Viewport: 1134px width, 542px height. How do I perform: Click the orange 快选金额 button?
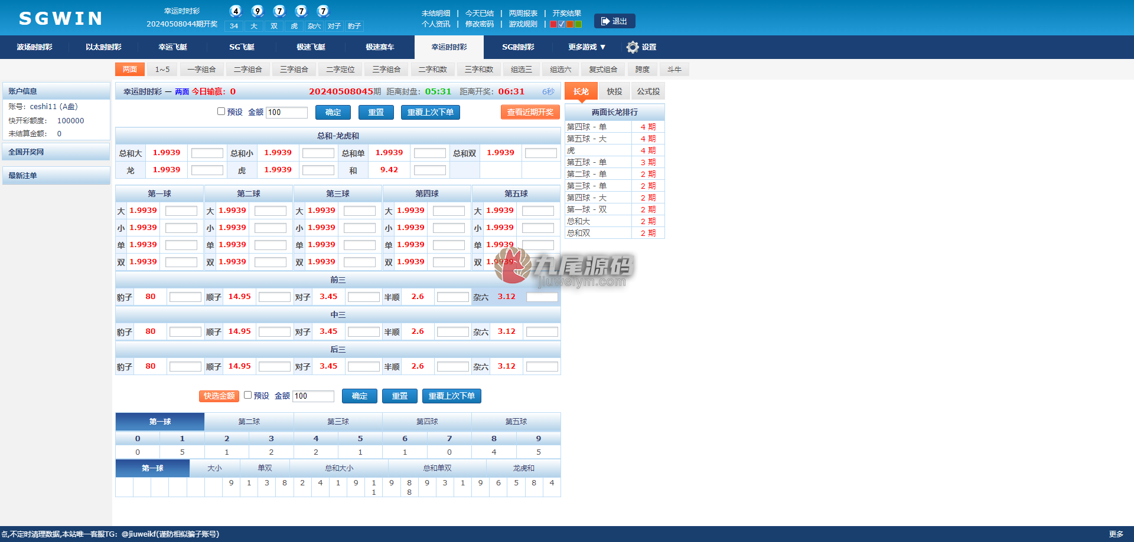[219, 396]
